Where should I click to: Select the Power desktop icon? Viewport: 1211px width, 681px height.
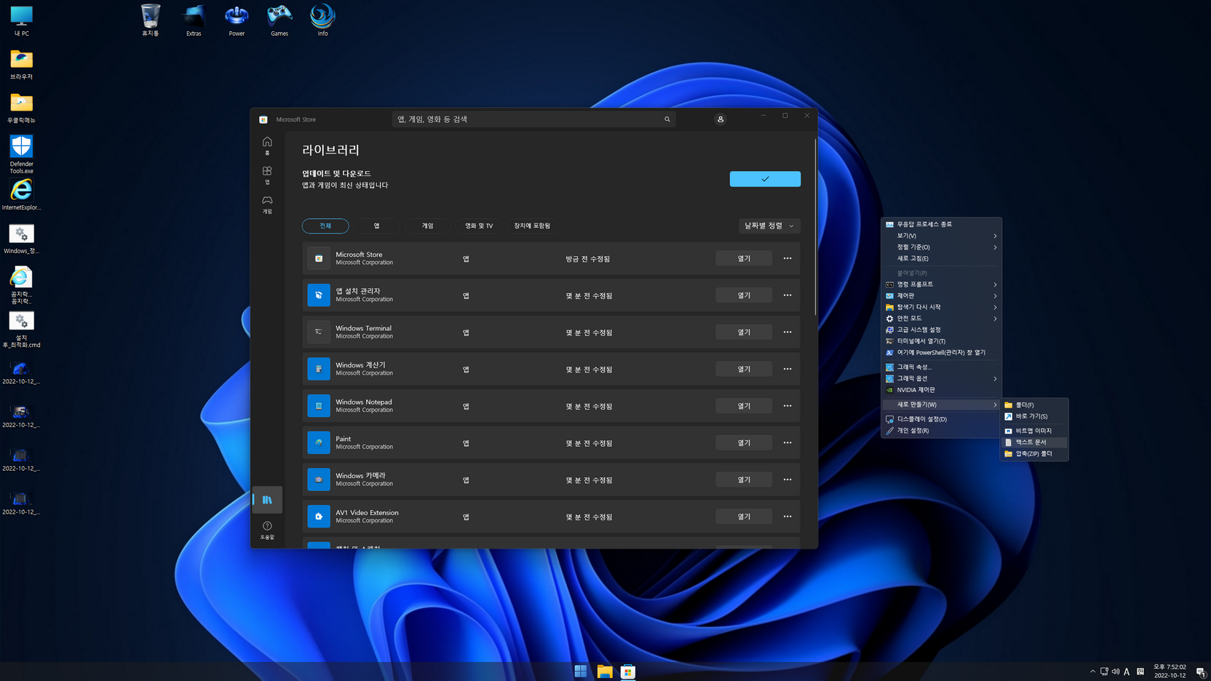click(x=237, y=20)
